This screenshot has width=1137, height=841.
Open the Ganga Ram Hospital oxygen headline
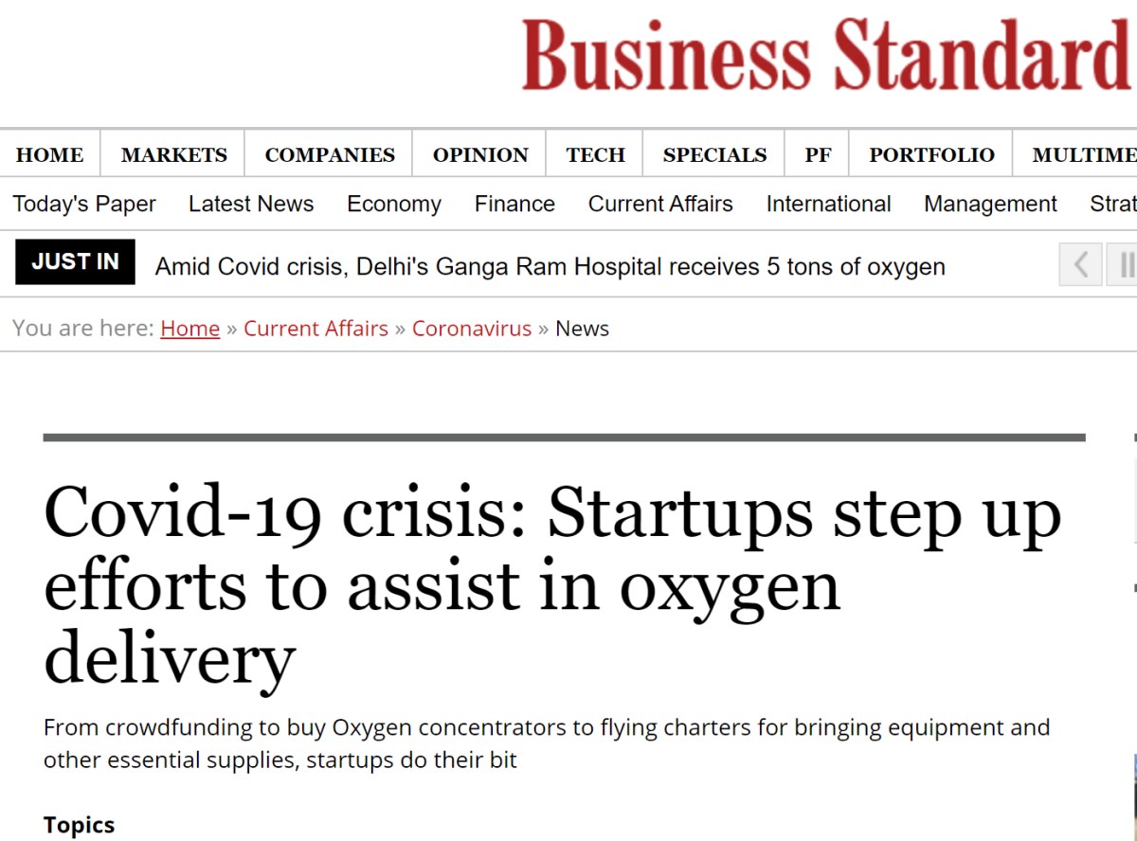pos(550,267)
